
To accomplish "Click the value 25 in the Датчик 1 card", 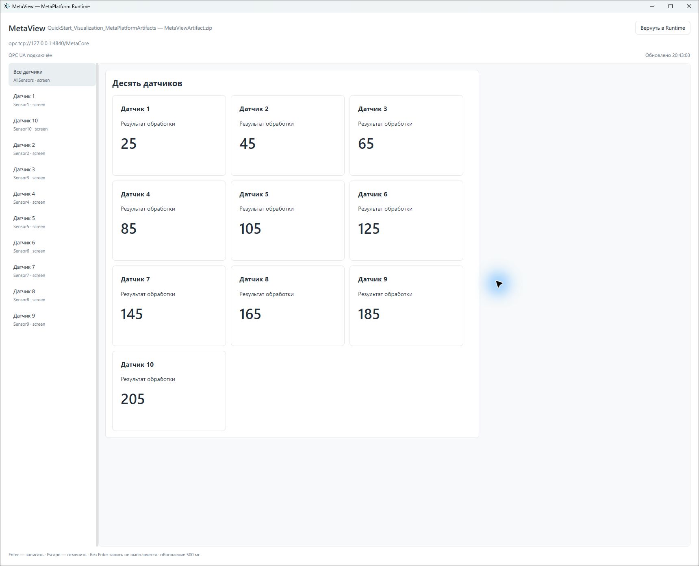I will pyautogui.click(x=128, y=144).
